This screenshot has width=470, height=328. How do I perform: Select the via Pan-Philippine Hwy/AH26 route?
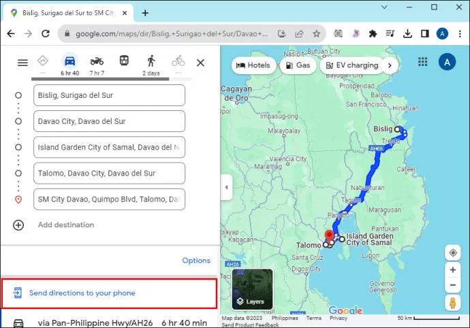109,323
